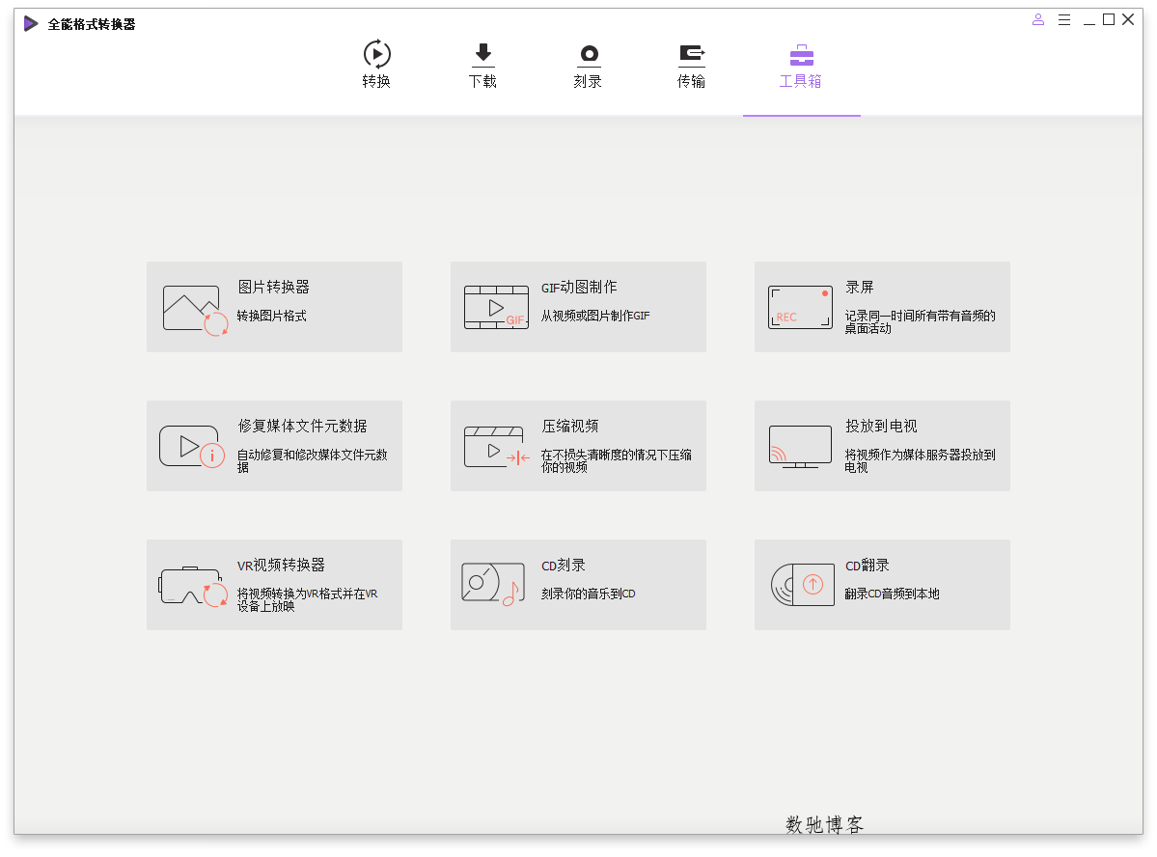This screenshot has width=1157, height=857.
Task: Click the GIF动图制作 filmstrip icon
Action: click(x=497, y=307)
